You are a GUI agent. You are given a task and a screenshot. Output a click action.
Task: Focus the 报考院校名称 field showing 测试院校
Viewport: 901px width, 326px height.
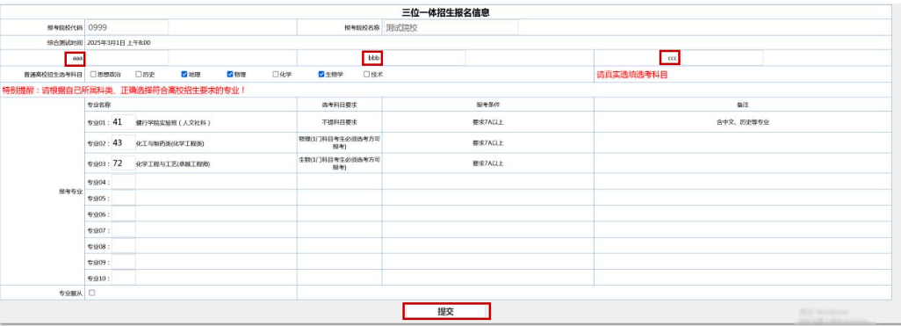point(450,27)
